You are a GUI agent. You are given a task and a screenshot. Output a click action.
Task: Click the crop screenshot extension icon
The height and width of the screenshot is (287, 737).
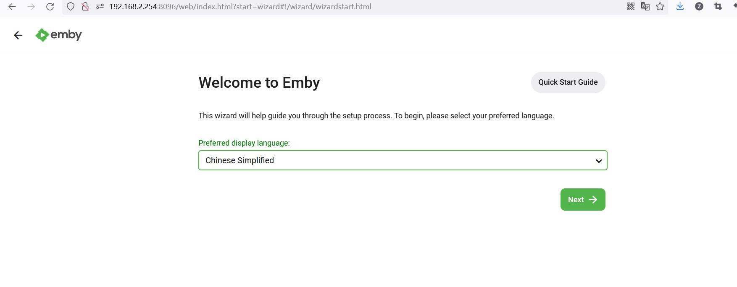click(x=718, y=6)
